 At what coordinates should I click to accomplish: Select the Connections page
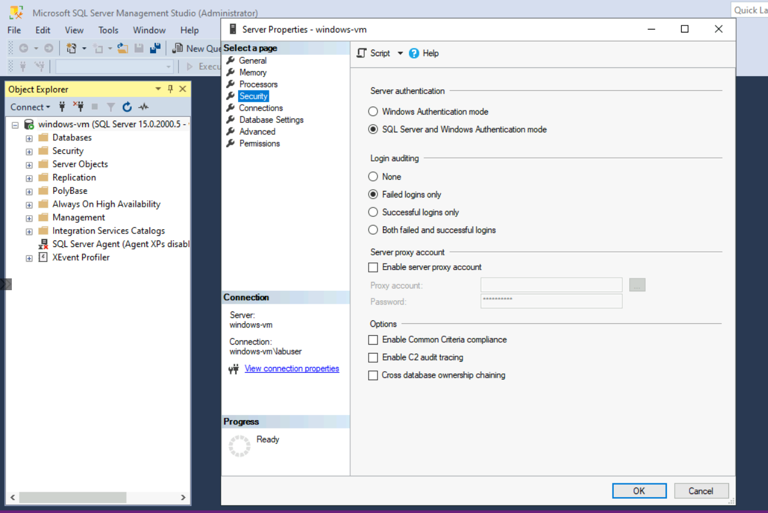[261, 108]
